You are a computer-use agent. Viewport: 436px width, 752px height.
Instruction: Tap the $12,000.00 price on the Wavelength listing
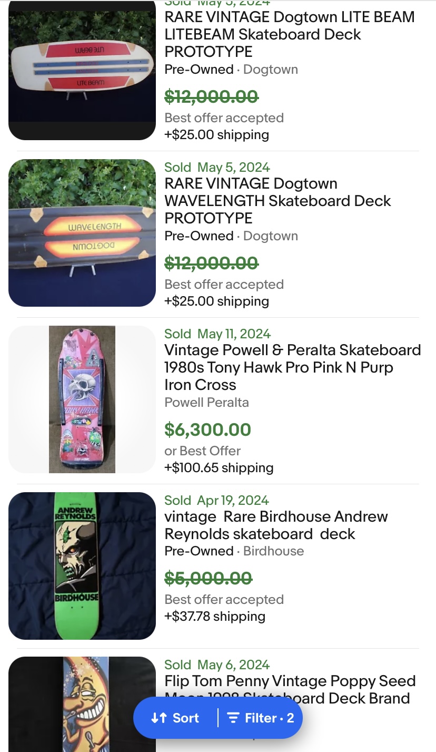pyautogui.click(x=211, y=262)
